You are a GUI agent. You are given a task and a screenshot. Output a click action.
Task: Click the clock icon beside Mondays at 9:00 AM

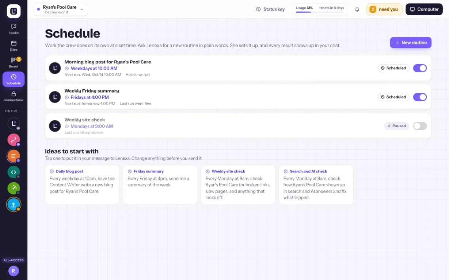pyautogui.click(x=67, y=127)
